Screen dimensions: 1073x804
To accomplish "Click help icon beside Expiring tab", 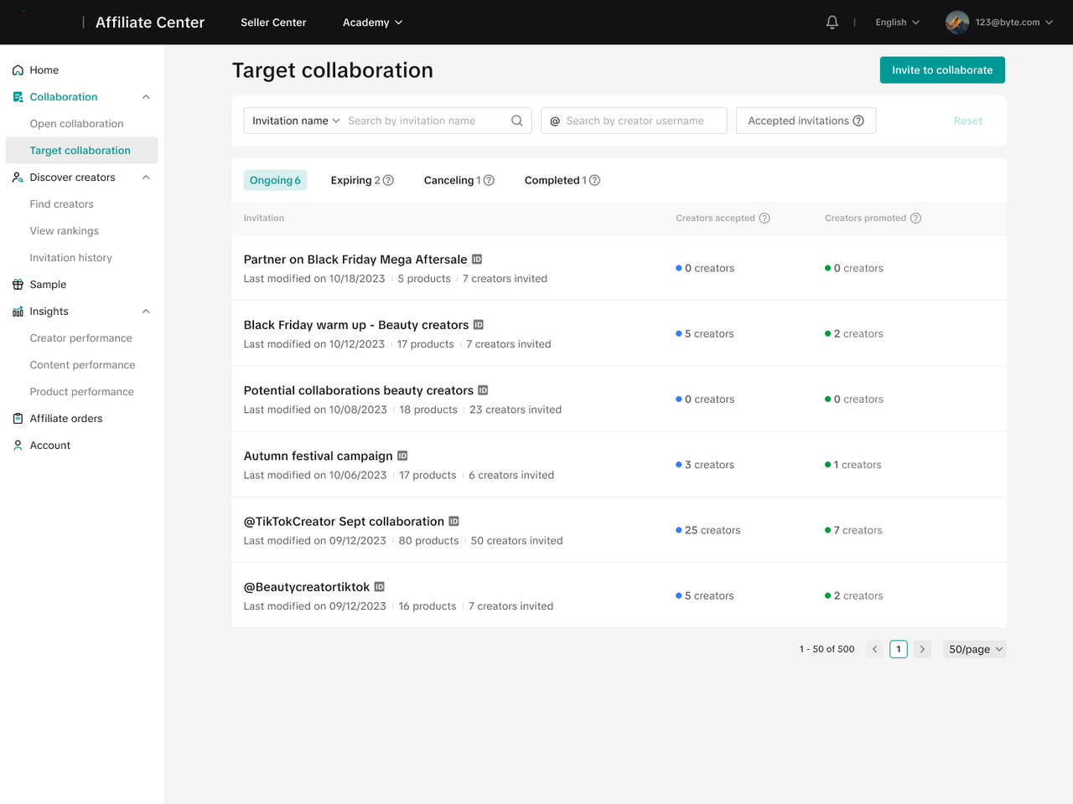I will point(388,180).
